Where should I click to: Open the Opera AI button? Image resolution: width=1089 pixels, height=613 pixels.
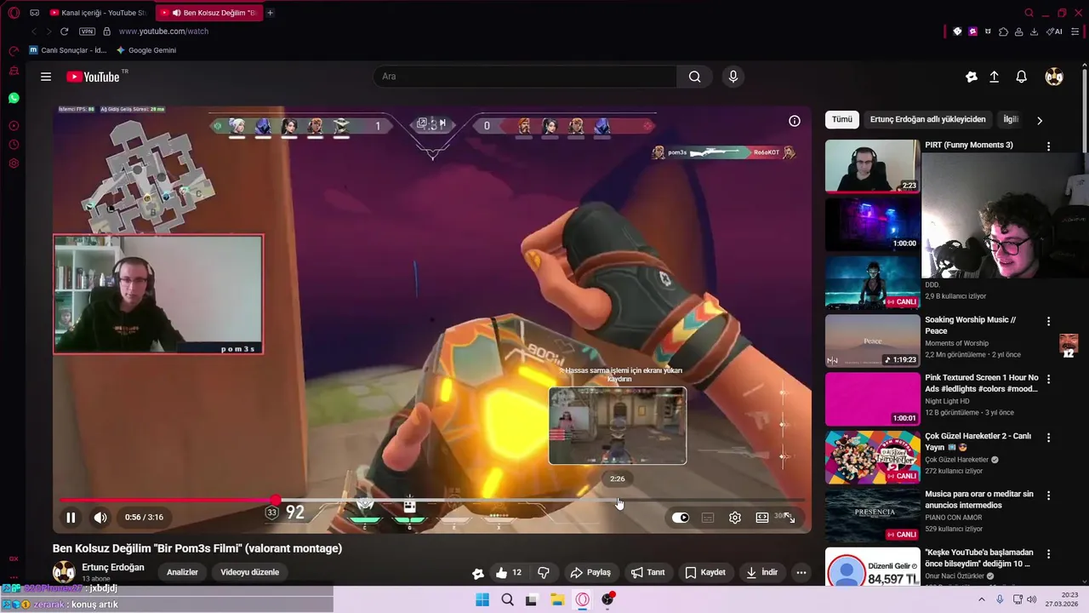[1054, 32]
